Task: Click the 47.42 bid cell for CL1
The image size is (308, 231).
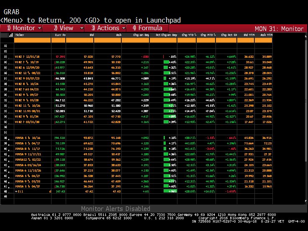Action: (89, 191)
